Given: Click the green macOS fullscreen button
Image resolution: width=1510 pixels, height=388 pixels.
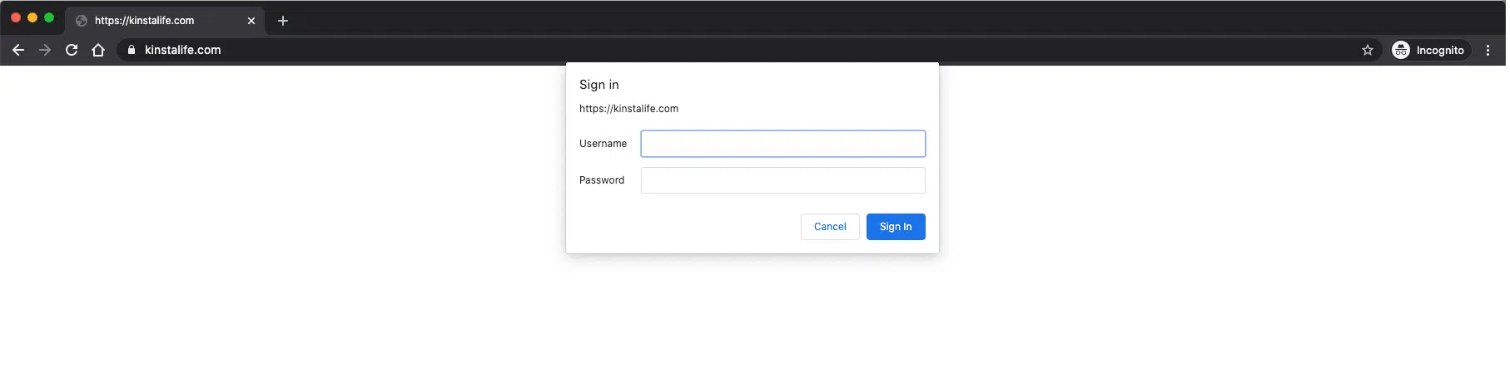Looking at the screenshot, I should click(49, 17).
